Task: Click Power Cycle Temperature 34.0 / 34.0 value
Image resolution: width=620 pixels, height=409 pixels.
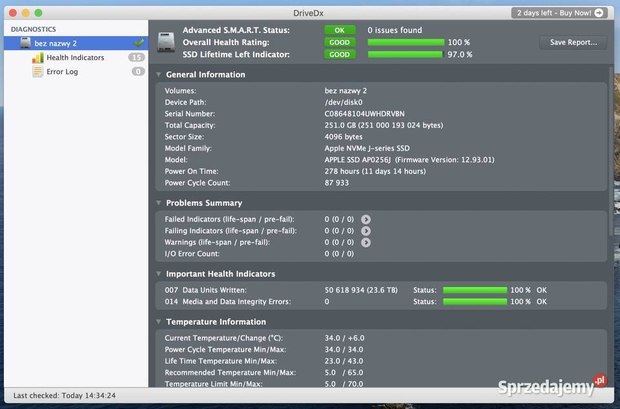Action: pos(344,350)
